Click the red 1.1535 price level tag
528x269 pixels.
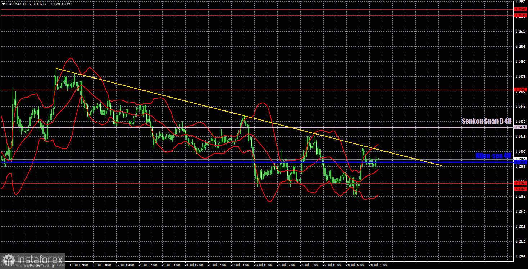(x=520, y=16)
